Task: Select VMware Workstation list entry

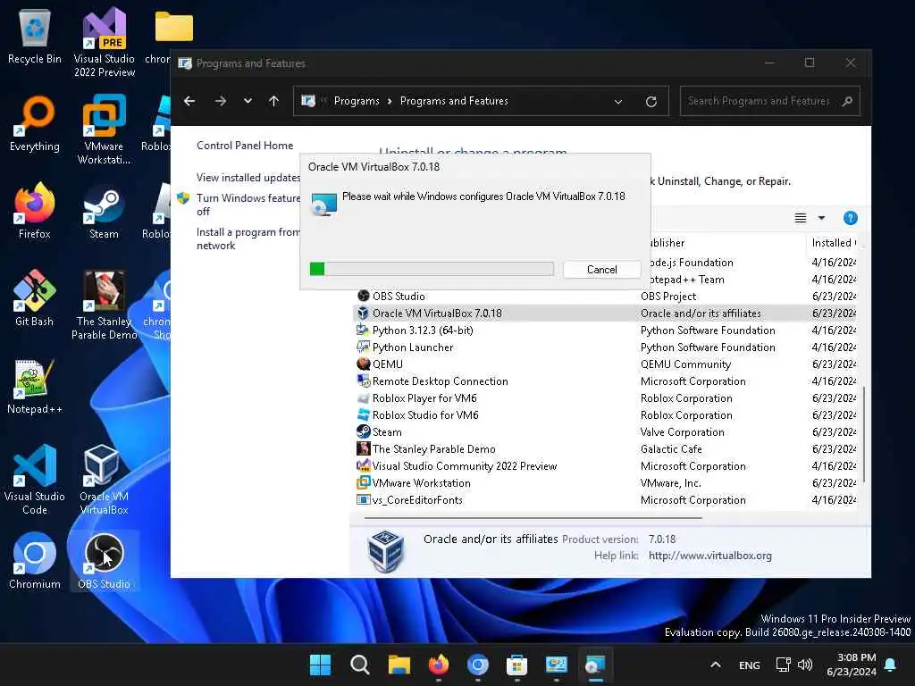Action: coord(606,483)
